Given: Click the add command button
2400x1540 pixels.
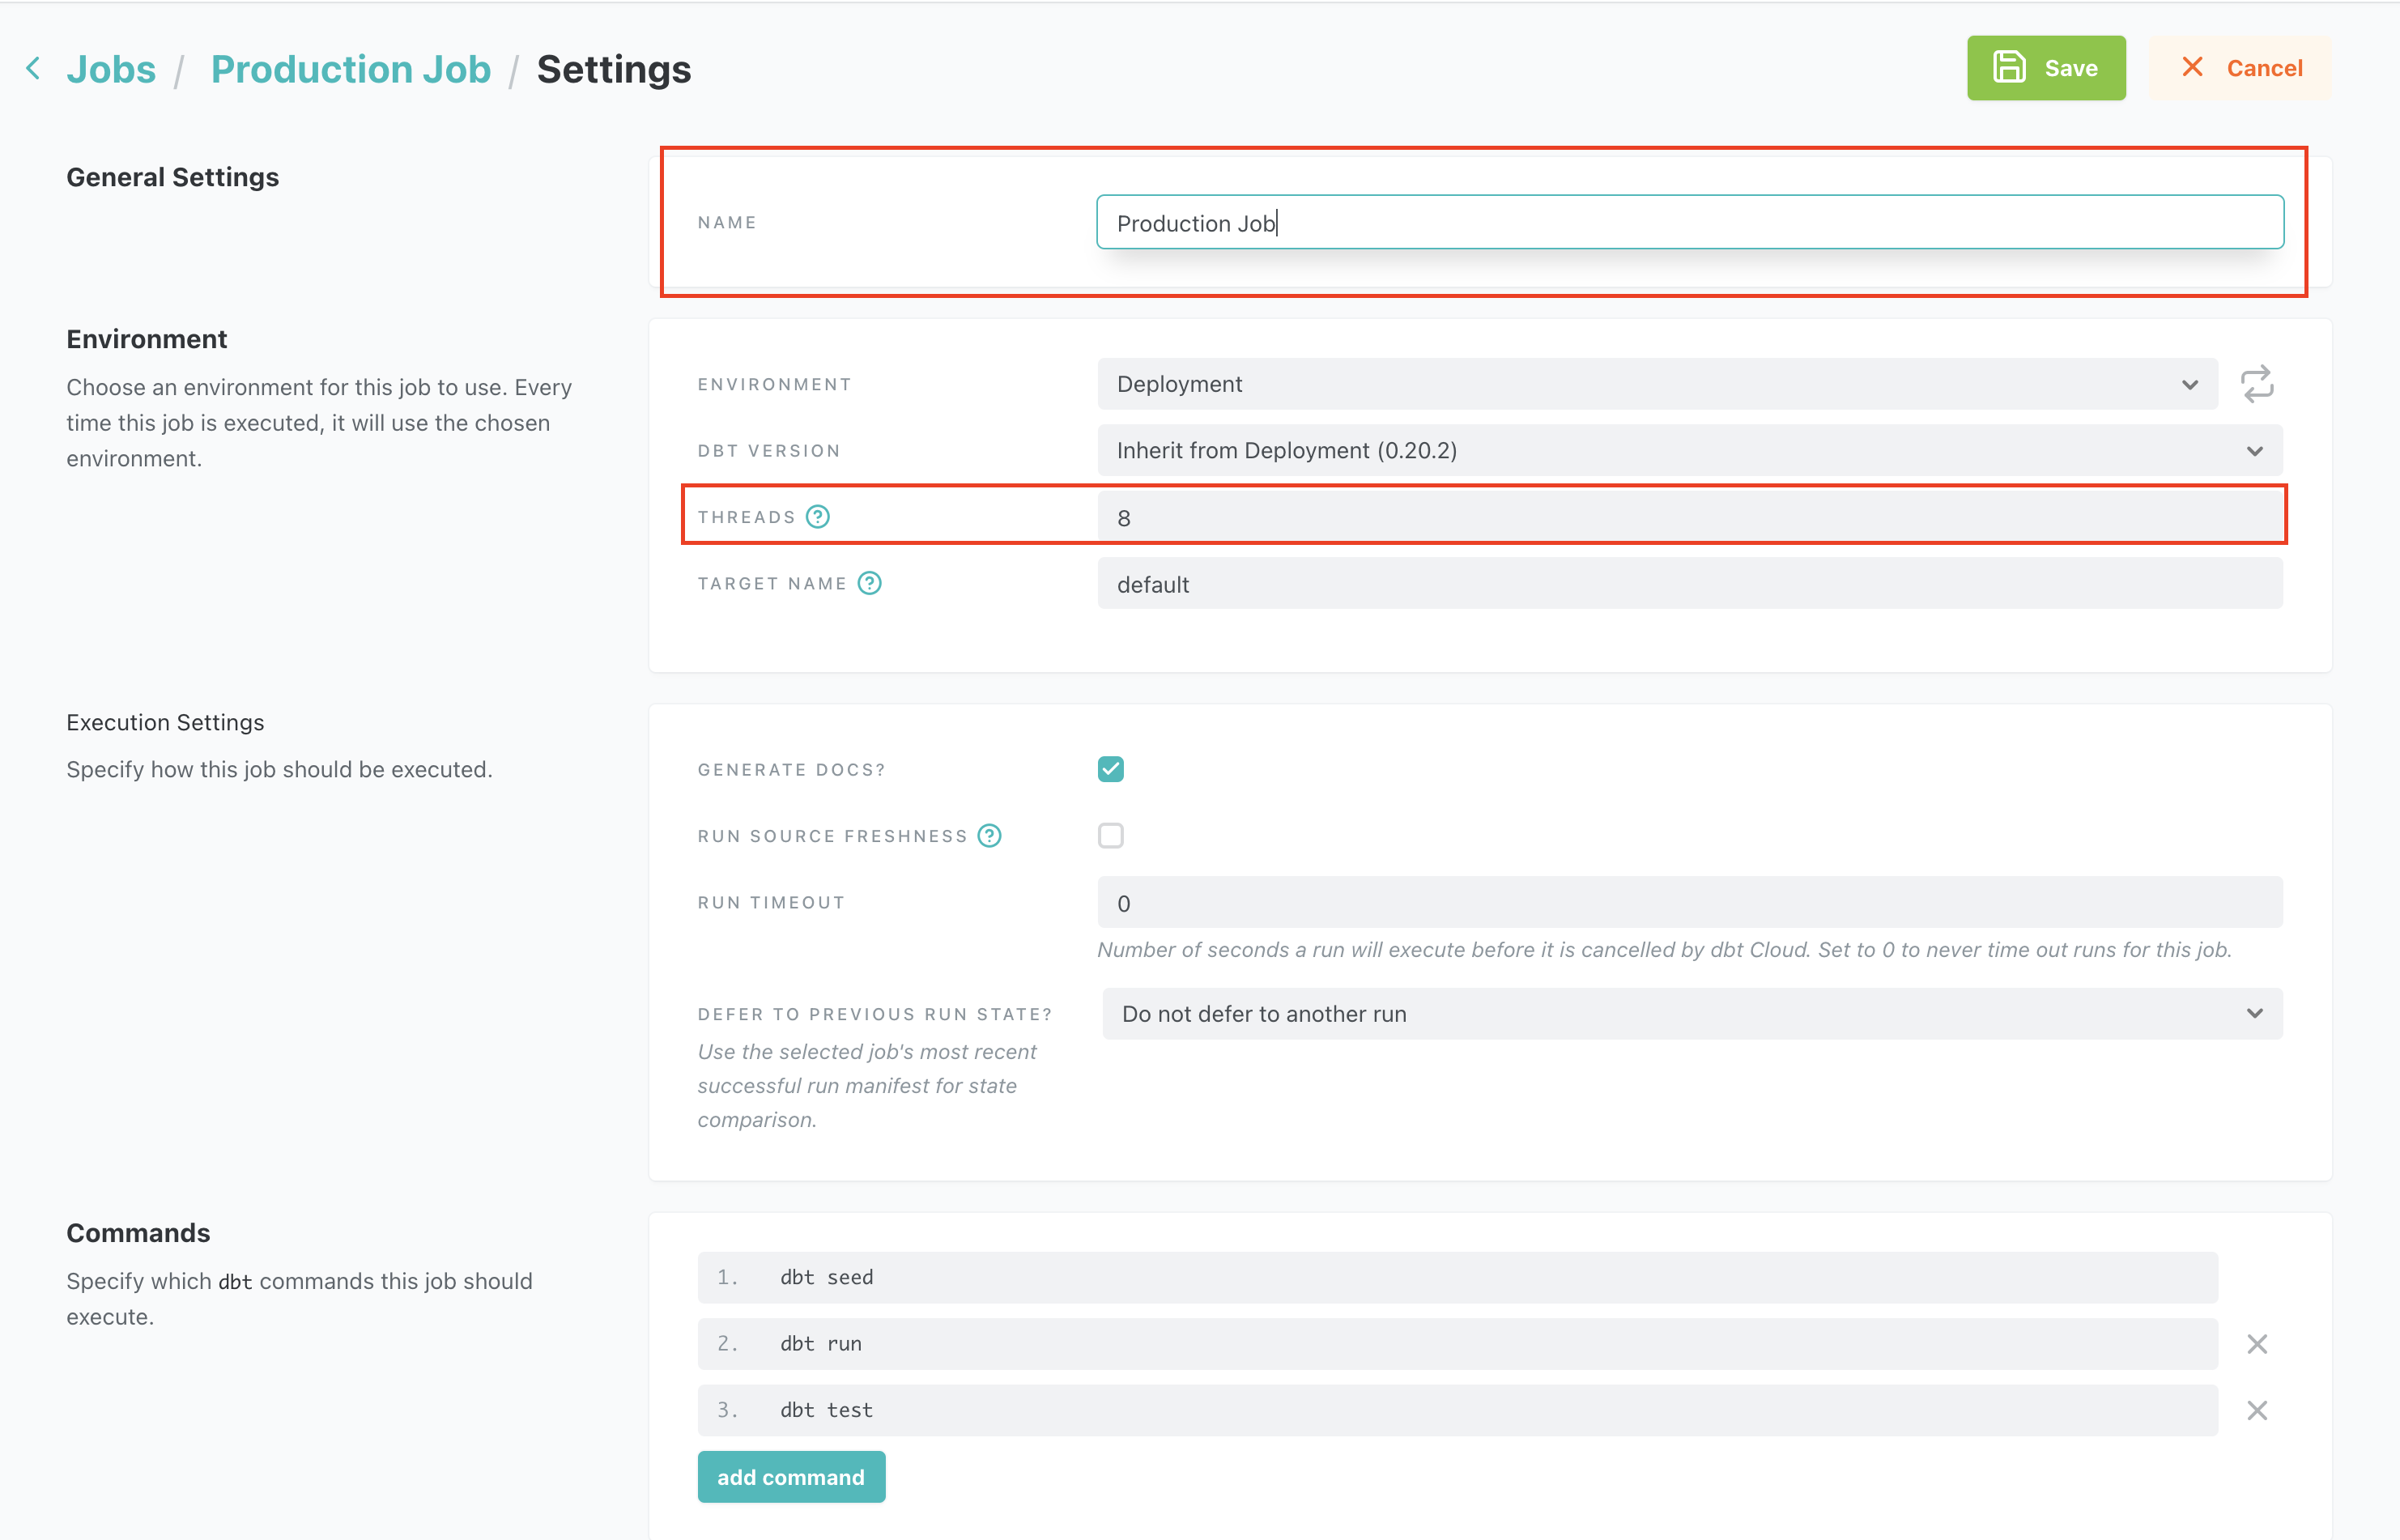Looking at the screenshot, I should point(790,1477).
